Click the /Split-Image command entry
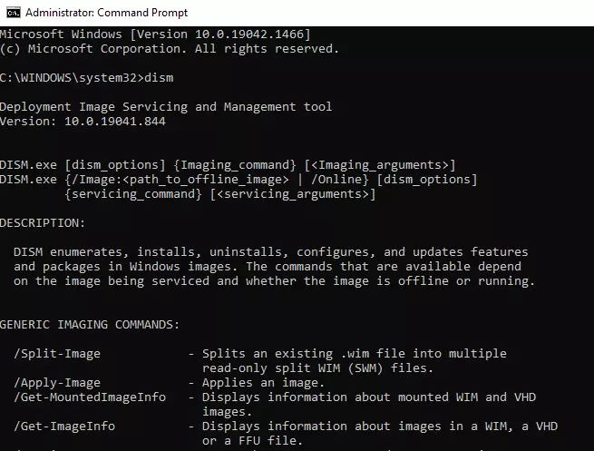The width and height of the screenshot is (594, 451). pyautogui.click(x=57, y=354)
